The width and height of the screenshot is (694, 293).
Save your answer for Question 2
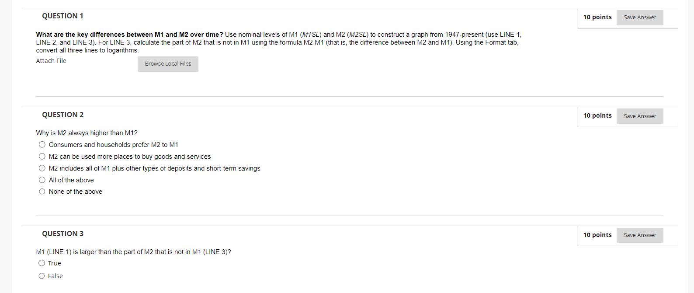tap(639, 116)
